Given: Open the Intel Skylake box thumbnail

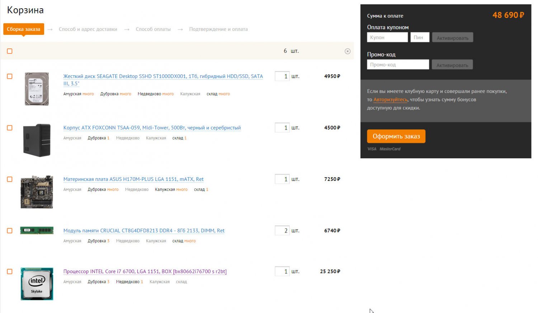Looking at the screenshot, I should click(37, 284).
